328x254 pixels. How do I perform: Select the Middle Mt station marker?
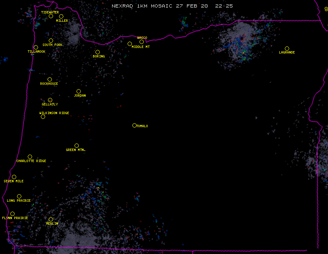point(130,44)
